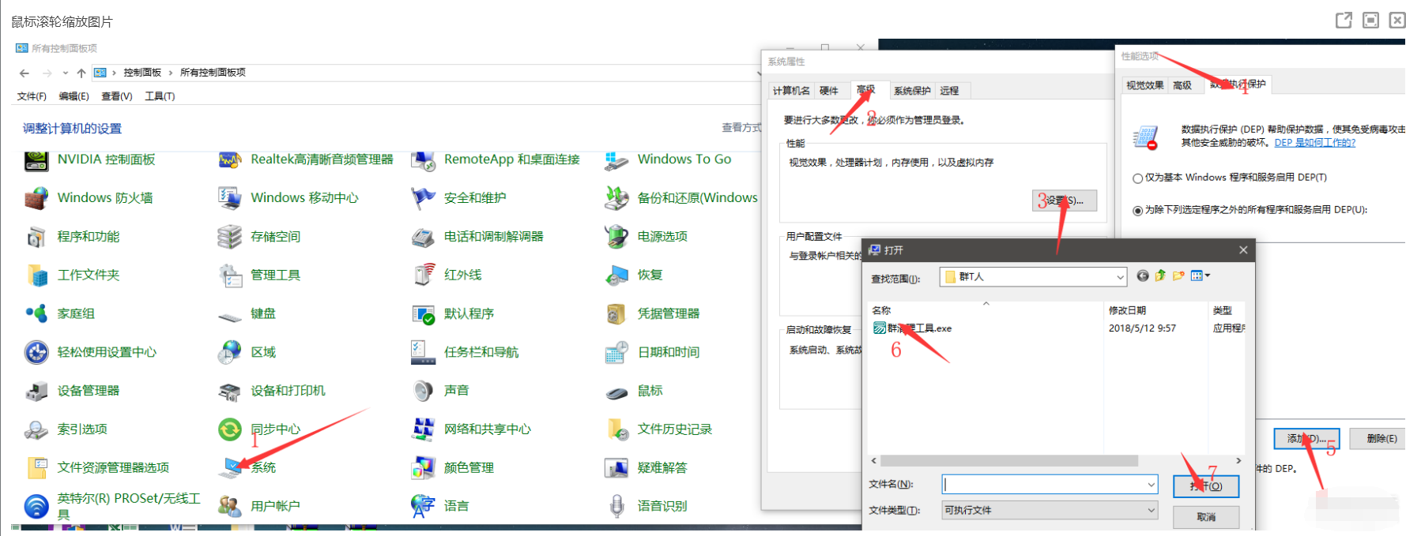This screenshot has width=1406, height=536.
Task: Click 添加(D)... button
Action: [x=1306, y=439]
